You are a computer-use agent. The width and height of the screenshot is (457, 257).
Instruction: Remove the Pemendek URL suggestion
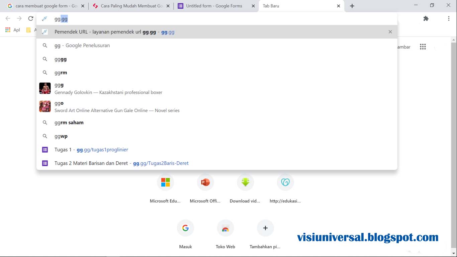390,32
